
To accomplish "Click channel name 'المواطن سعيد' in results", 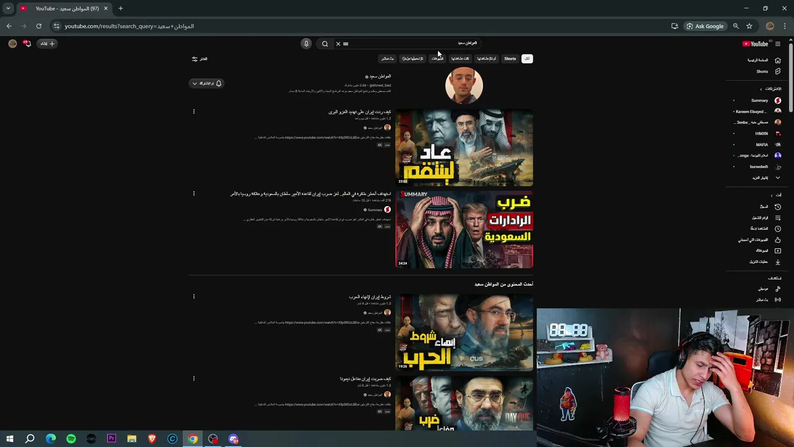I will coord(380,76).
